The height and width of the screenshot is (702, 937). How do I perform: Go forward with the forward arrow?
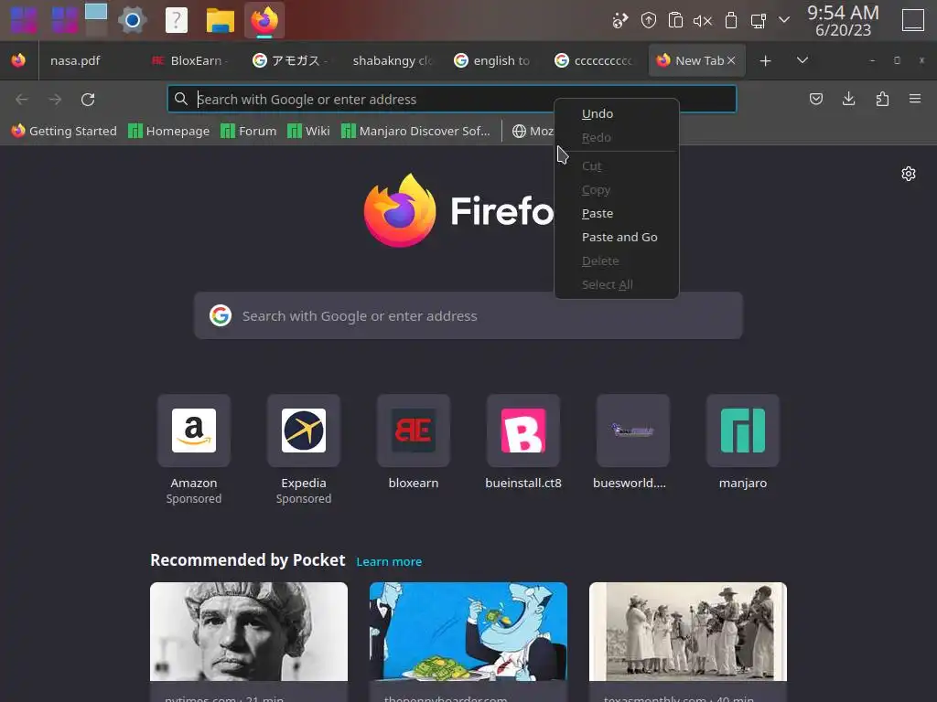point(55,99)
